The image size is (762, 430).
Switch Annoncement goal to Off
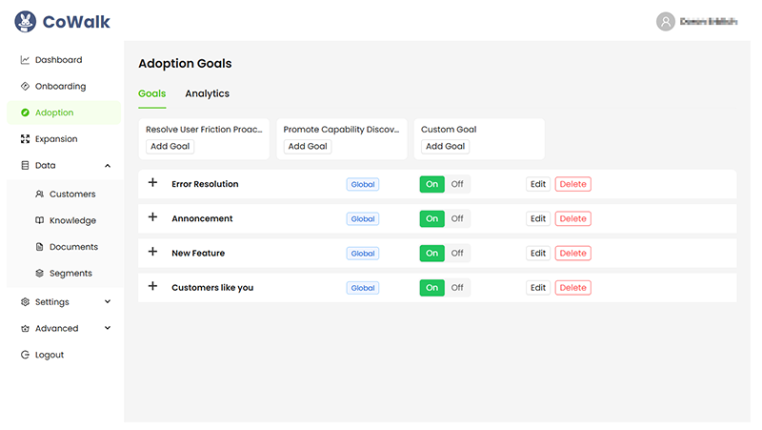pos(457,219)
